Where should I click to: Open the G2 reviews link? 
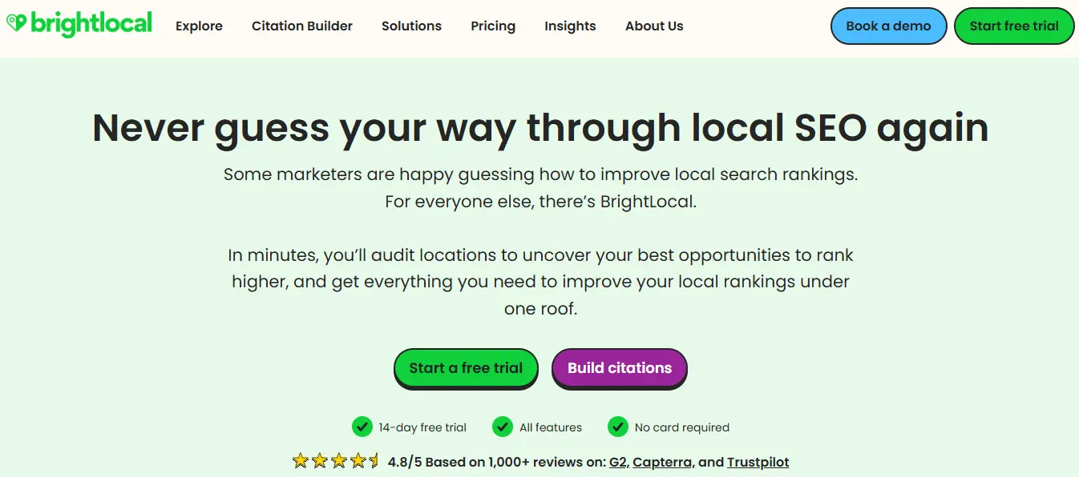[x=617, y=462]
